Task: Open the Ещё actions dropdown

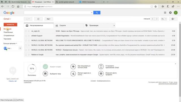Action: pyautogui.click(x=49, y=19)
